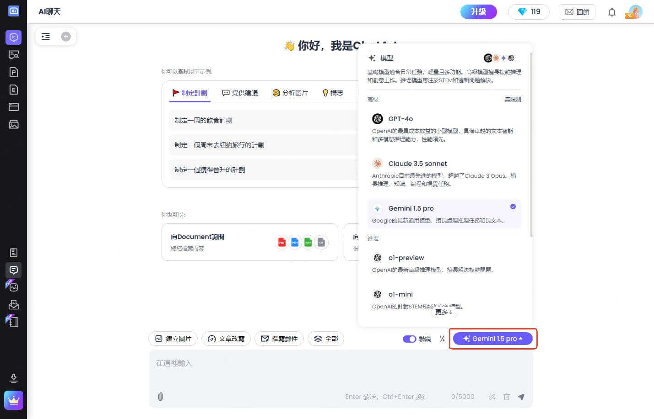Open the image gallery sidebar icon
The height and width of the screenshot is (419, 654).
tap(14, 124)
